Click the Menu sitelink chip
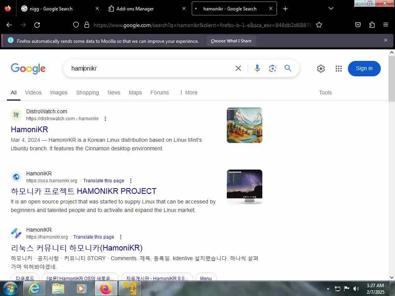Image resolution: width=395 pixels, height=296 pixels. click(x=206, y=278)
